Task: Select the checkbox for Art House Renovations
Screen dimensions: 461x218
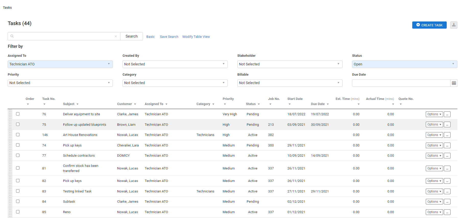Action: pyautogui.click(x=18, y=135)
